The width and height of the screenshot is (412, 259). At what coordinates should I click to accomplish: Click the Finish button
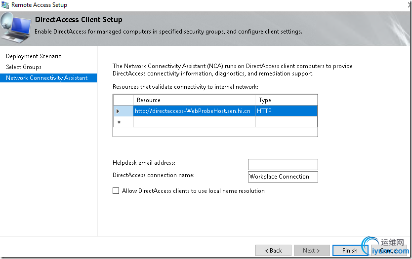350,250
